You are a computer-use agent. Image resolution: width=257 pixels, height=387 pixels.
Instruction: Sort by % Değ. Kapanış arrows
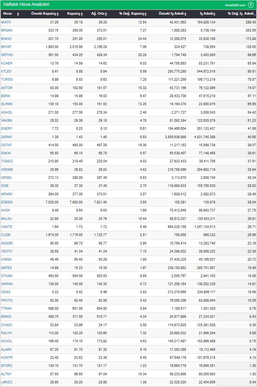click(145, 14)
